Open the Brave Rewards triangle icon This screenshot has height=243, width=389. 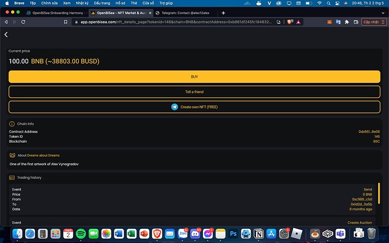(x=298, y=22)
